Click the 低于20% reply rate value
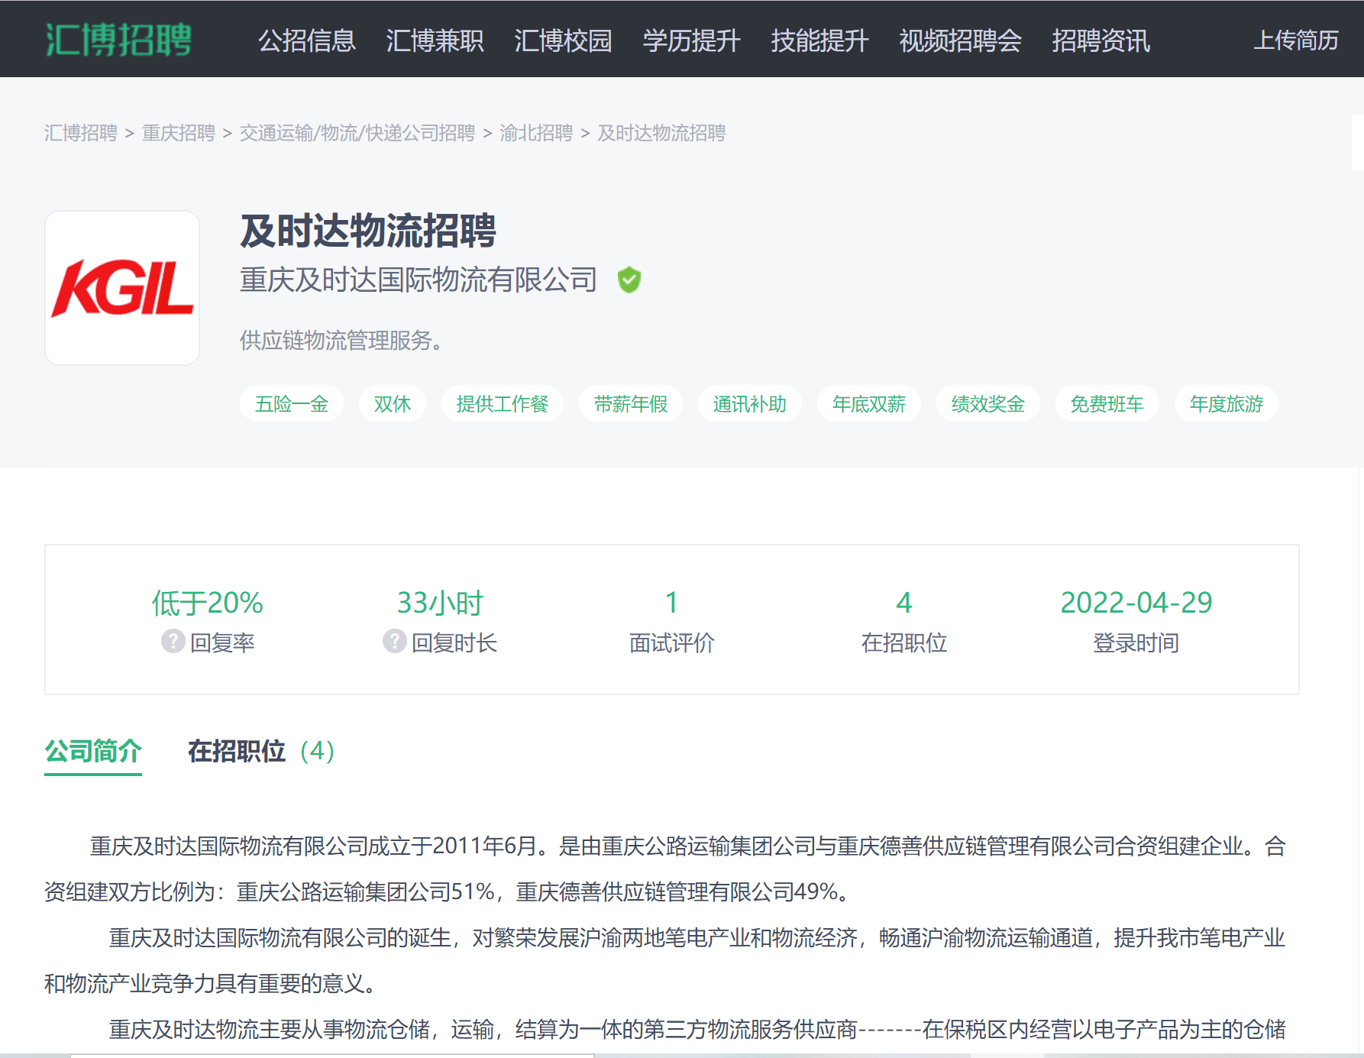 [x=208, y=603]
